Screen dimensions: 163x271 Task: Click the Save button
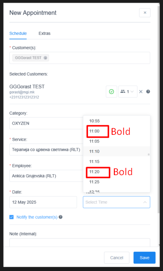[x=144, y=258]
